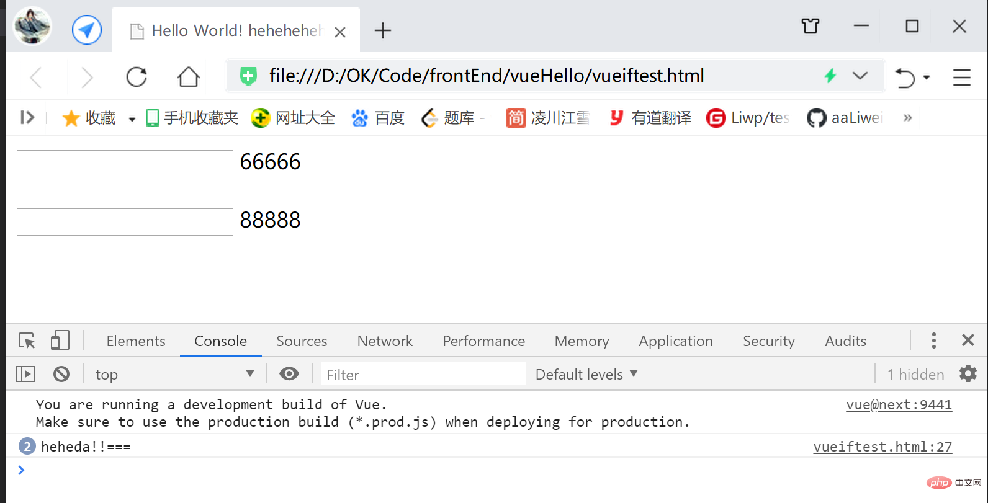
Task: Go forward with the right arrow
Action: coord(87,78)
